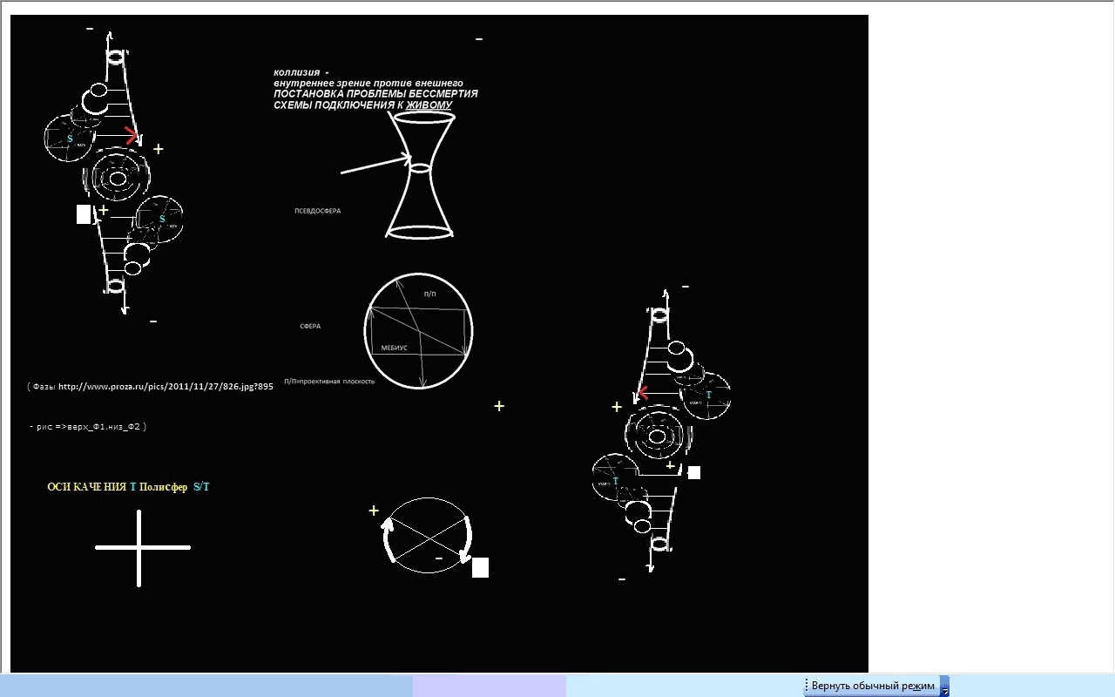Click the dotted toolbar grip handle
1115x697 pixels.
pos(806,686)
